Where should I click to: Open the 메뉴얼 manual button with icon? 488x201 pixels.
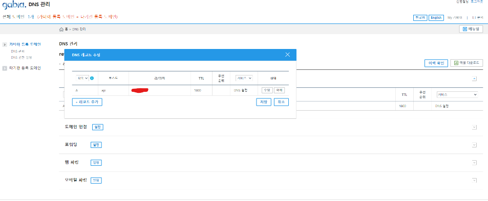(471, 29)
